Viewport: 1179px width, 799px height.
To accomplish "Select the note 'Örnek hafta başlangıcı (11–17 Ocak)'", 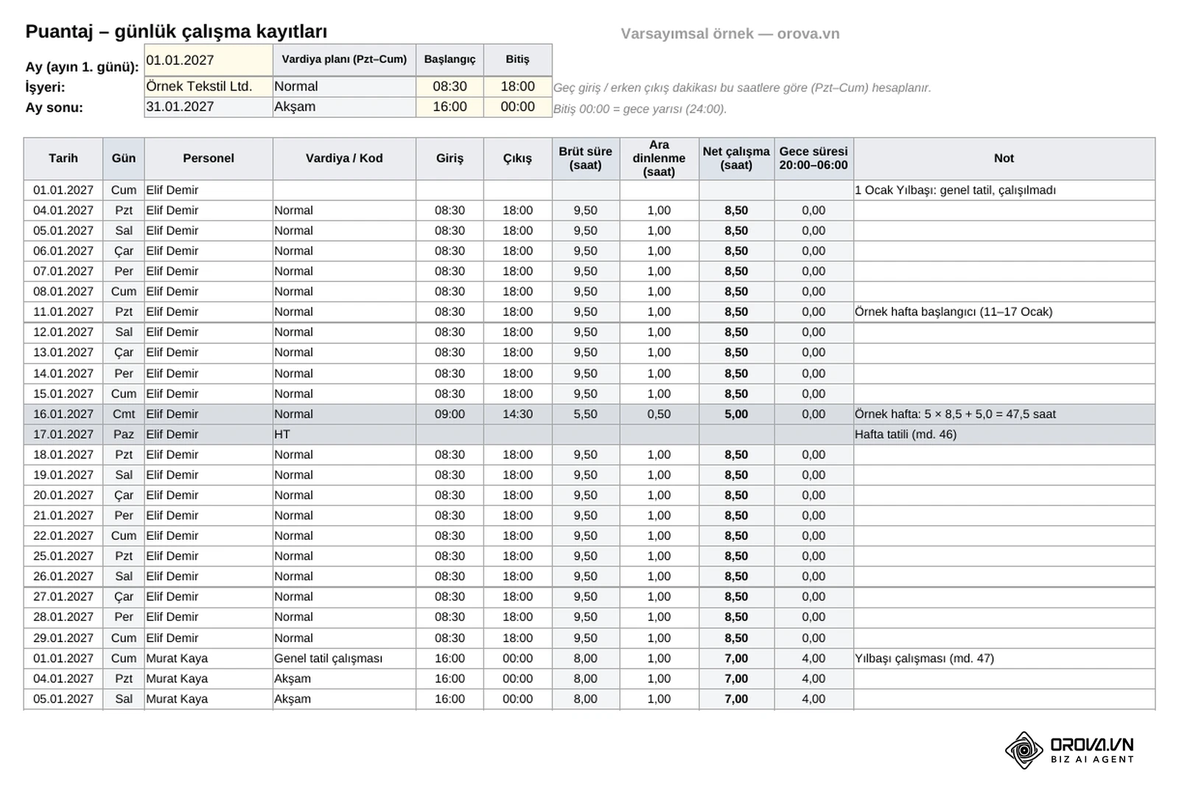I will [954, 311].
